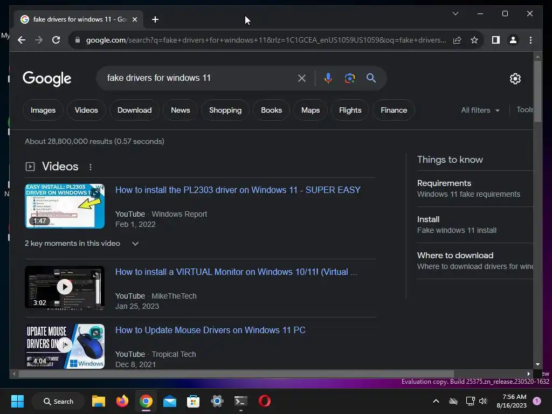Open the notification center badge

537,401
